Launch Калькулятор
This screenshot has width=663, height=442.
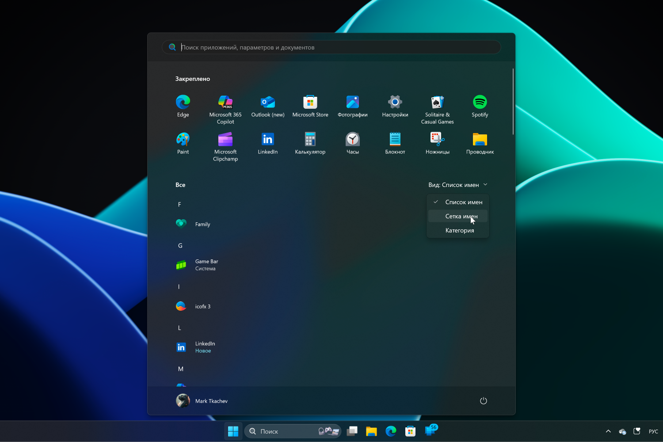(x=310, y=143)
